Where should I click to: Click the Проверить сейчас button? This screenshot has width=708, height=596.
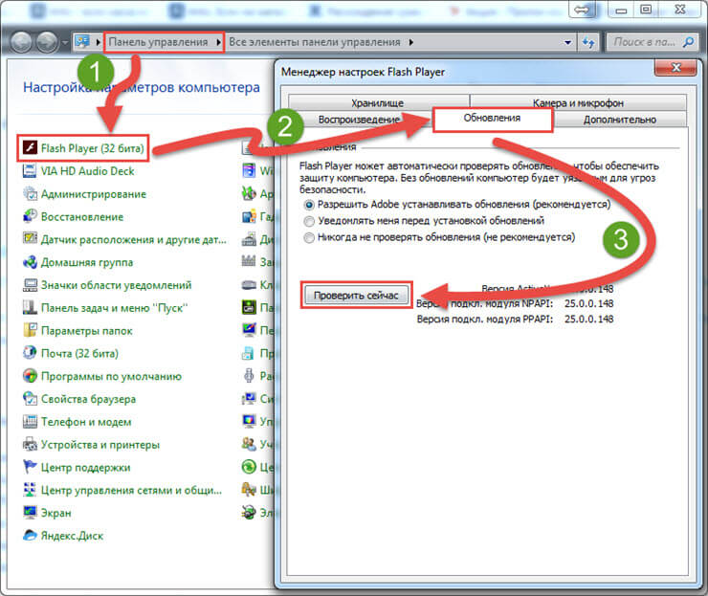(x=356, y=296)
